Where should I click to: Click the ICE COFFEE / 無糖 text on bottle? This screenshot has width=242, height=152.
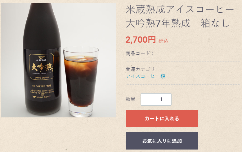point(41,86)
